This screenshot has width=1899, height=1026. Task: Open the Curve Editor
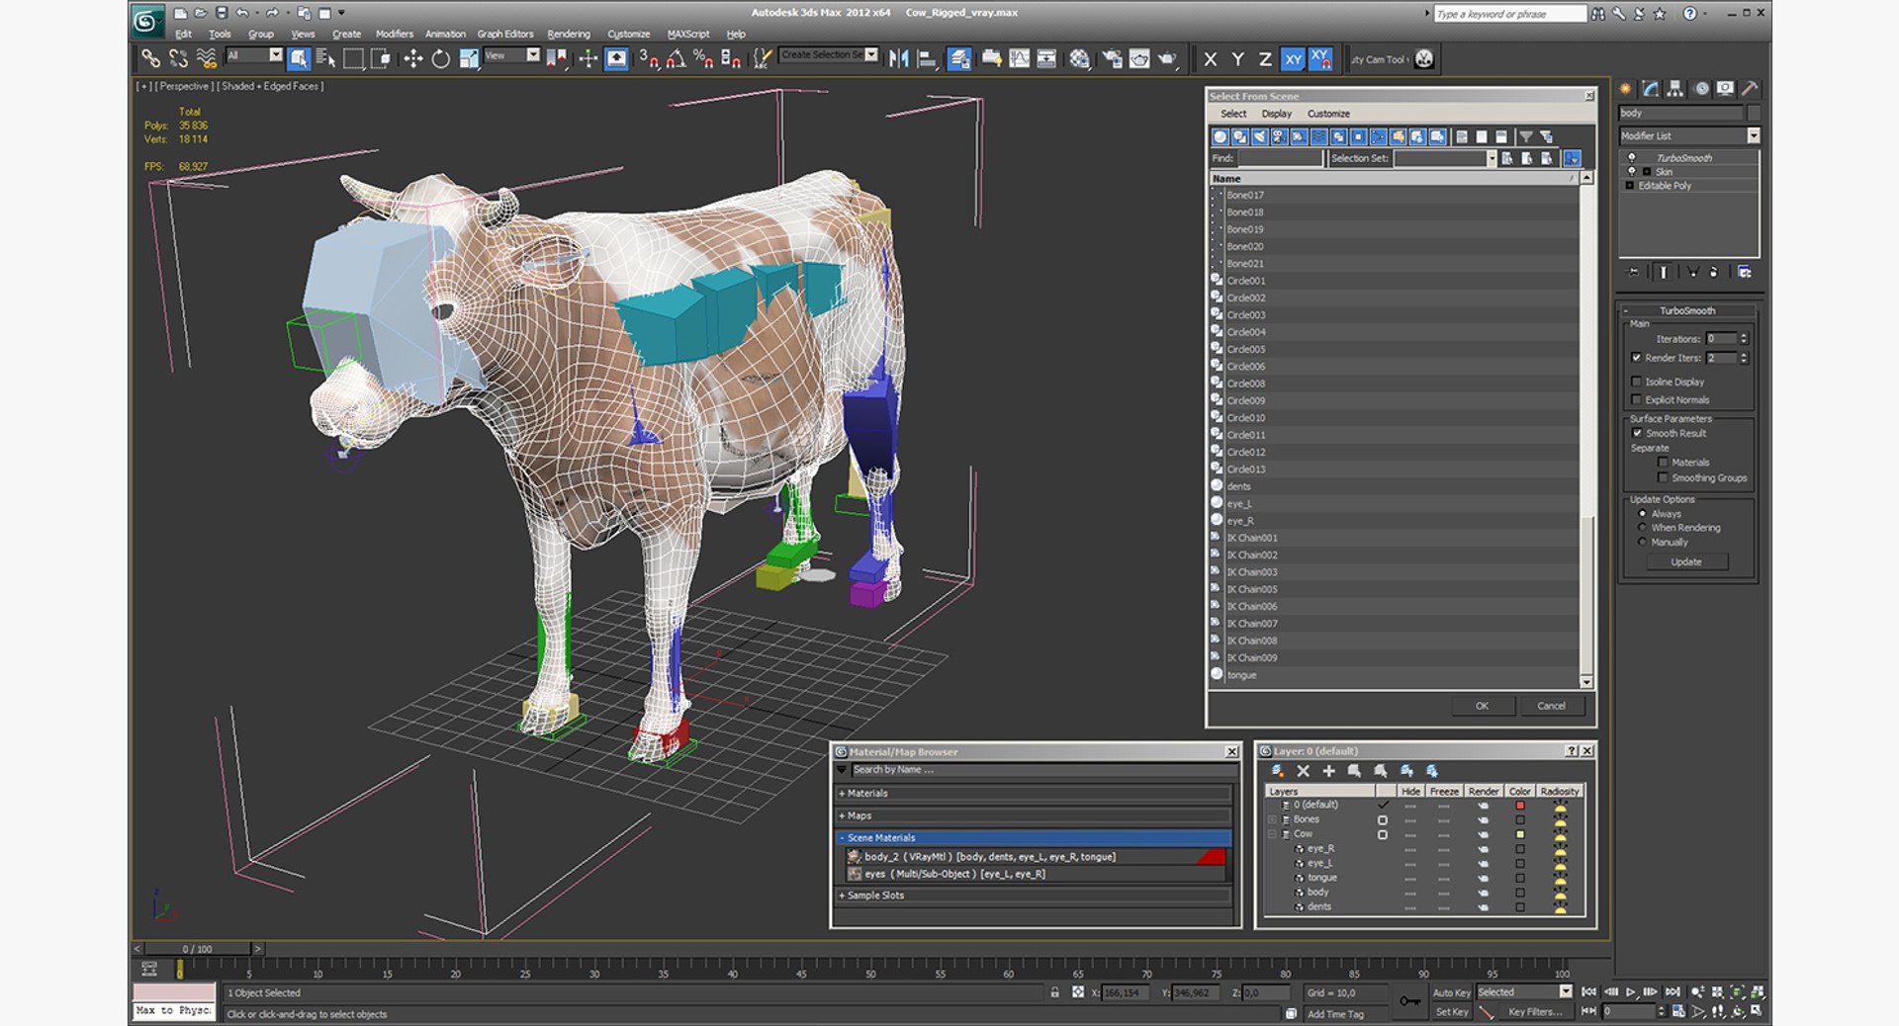click(1019, 58)
